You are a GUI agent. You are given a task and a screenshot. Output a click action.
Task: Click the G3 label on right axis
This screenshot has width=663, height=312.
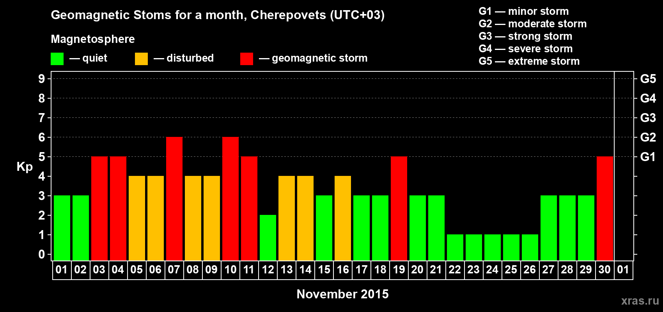648,118
